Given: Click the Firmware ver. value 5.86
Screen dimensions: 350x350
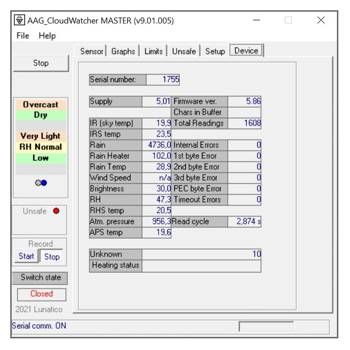Looking at the screenshot, I should pyautogui.click(x=244, y=102).
